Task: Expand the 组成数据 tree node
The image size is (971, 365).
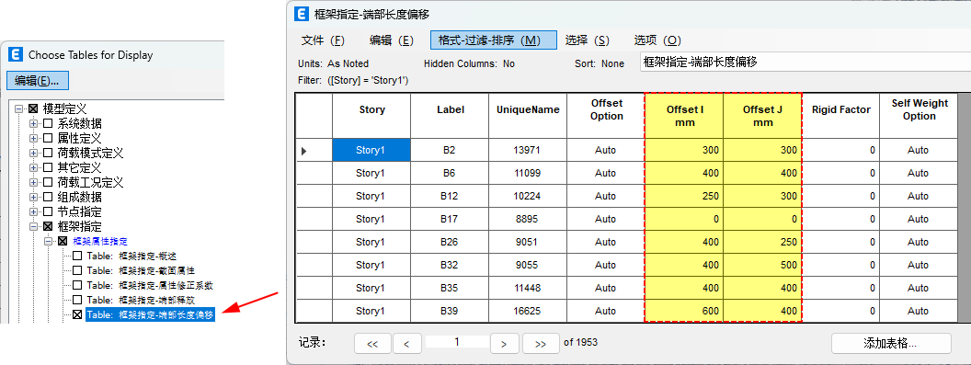Action: [x=33, y=197]
